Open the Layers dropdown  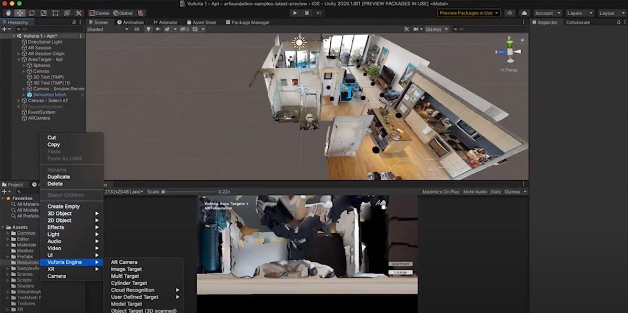[580, 13]
